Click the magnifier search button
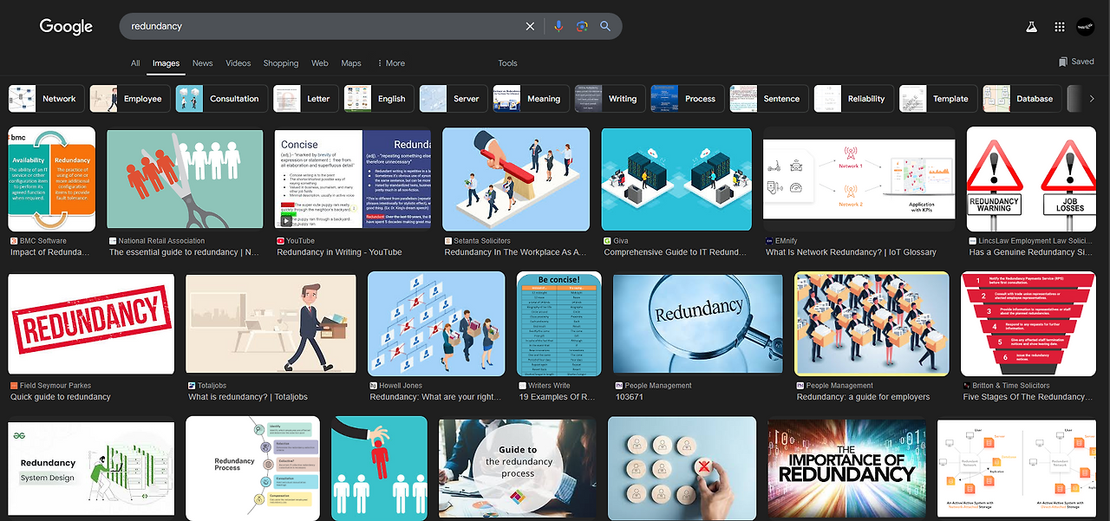This screenshot has height=521, width=1110. tap(605, 26)
